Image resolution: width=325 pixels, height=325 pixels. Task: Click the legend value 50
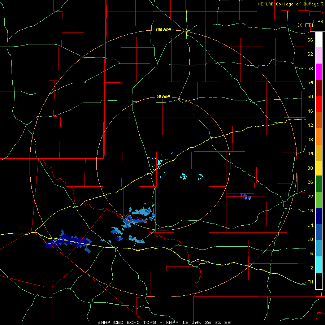tap(310, 97)
